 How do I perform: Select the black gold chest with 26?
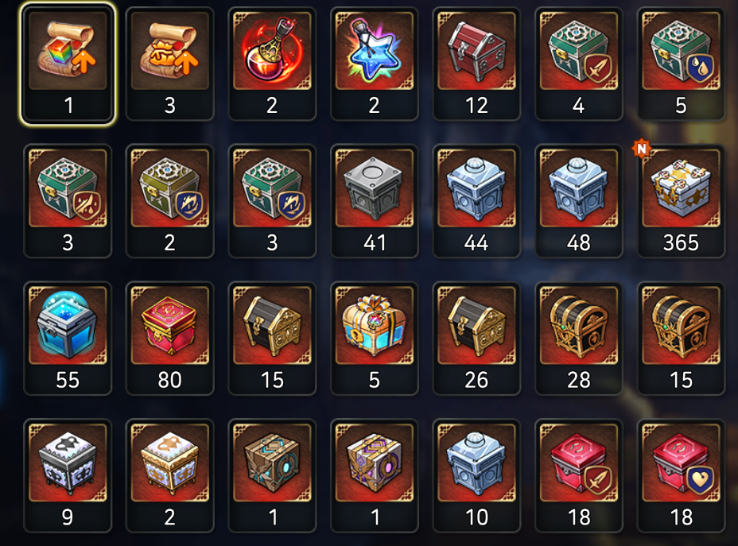click(476, 338)
